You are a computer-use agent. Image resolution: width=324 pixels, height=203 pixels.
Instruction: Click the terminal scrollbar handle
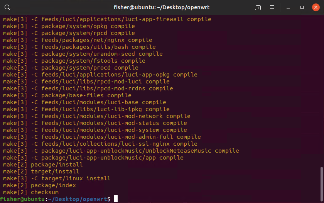[x=322, y=184]
